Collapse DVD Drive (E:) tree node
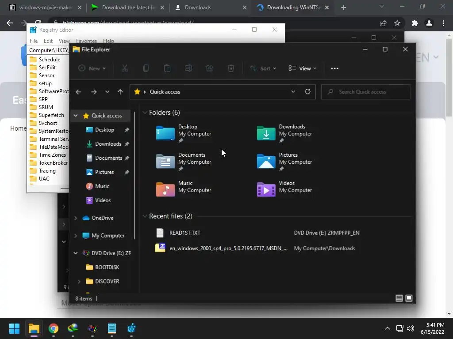Screen dimensions: 453x339 coord(76,253)
